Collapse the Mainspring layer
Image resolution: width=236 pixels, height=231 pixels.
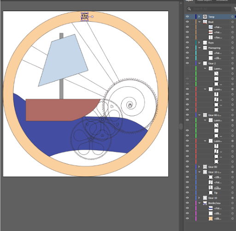(x=200, y=48)
